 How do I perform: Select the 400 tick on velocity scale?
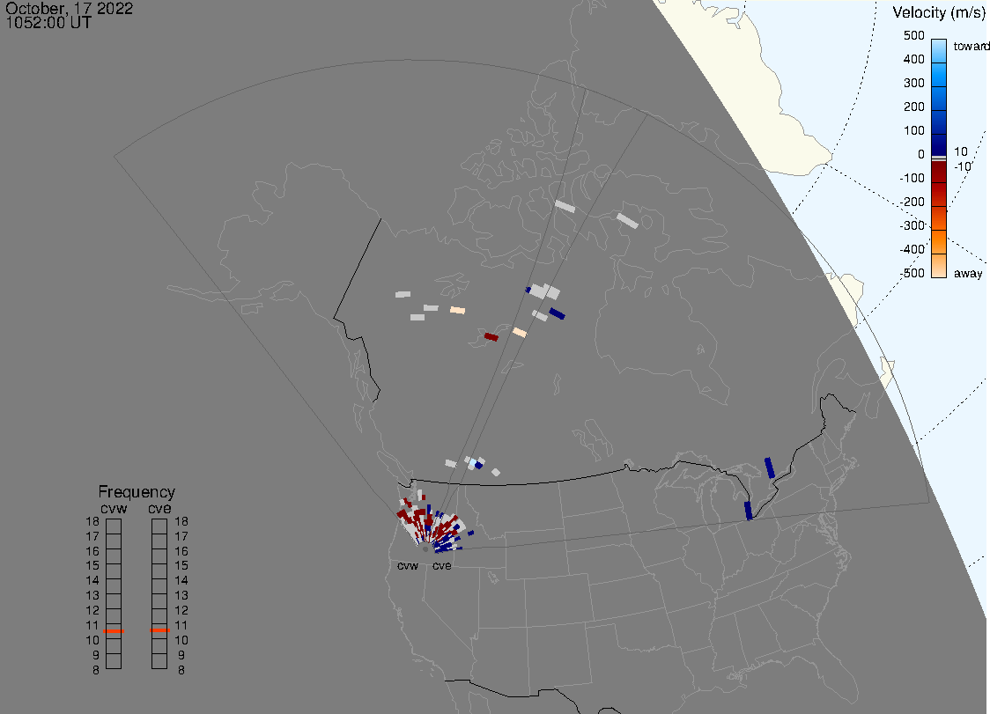coord(913,59)
